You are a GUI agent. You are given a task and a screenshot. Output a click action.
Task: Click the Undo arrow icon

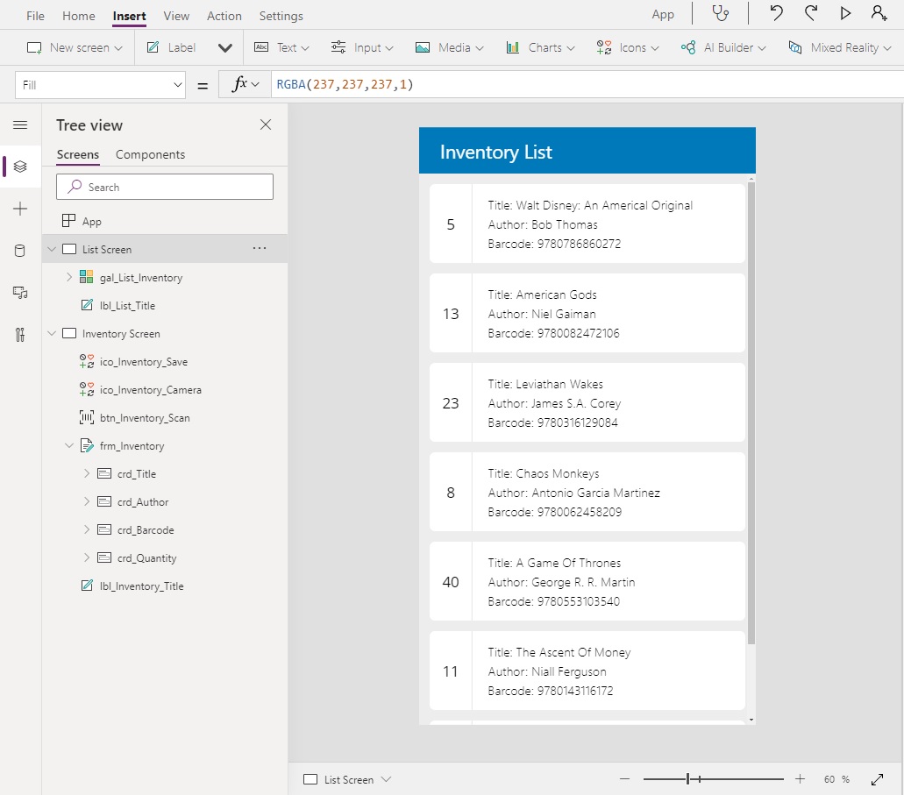point(776,13)
